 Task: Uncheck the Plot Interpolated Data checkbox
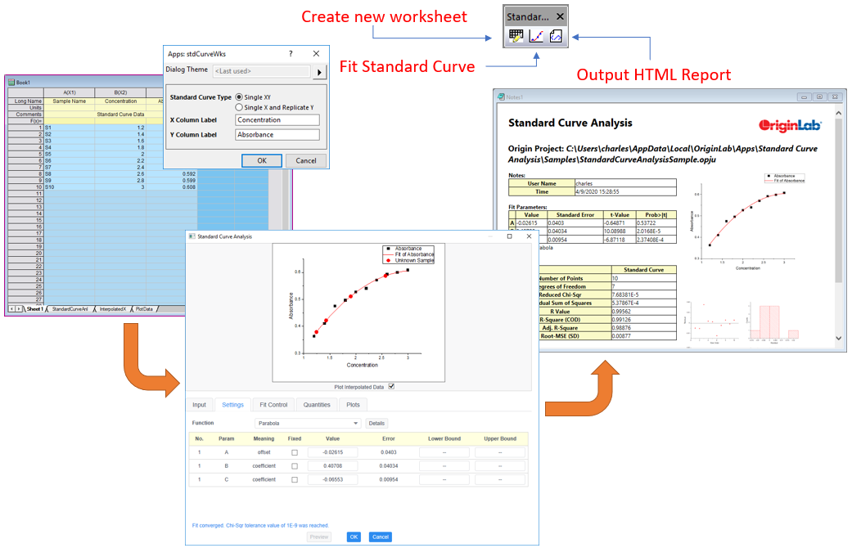coord(391,386)
